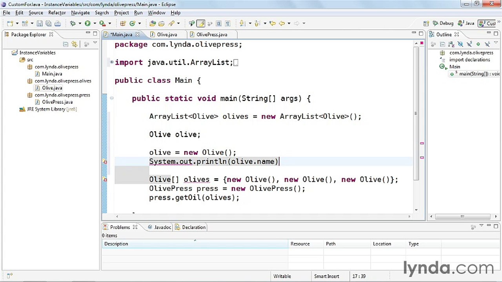Switch to Debug perspective

pos(443,23)
